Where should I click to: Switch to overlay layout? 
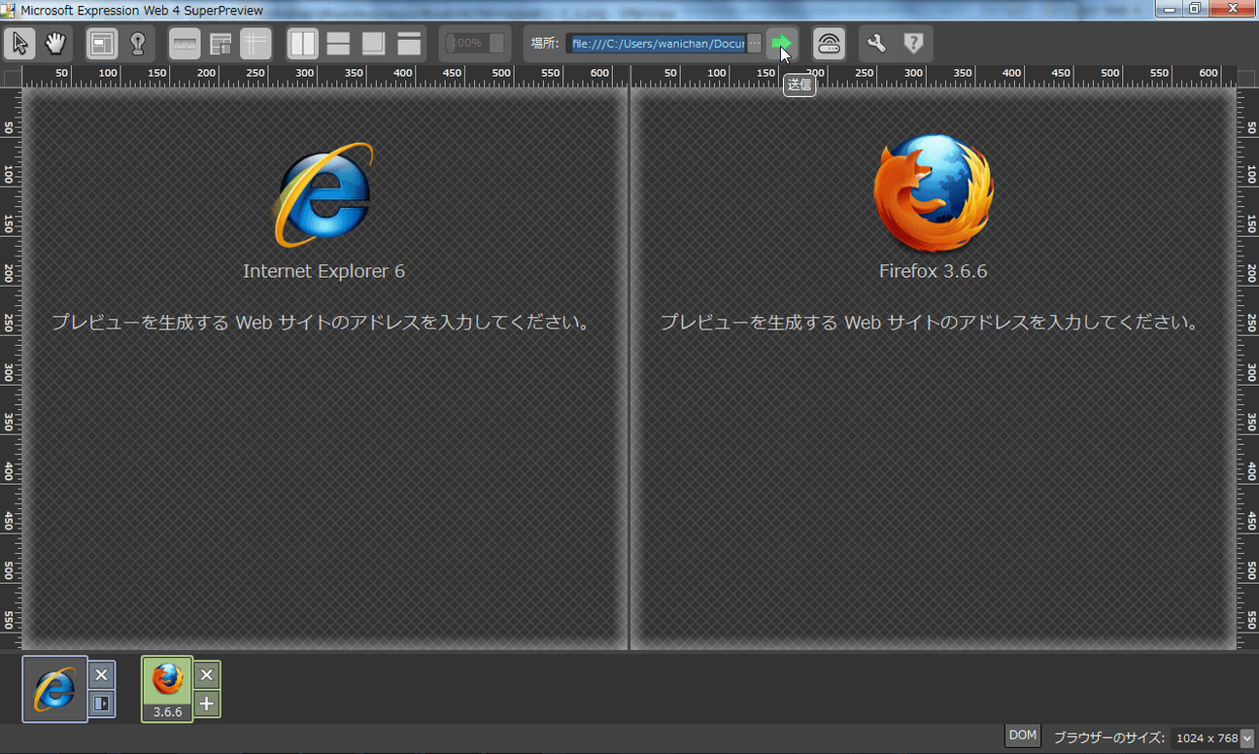373,44
